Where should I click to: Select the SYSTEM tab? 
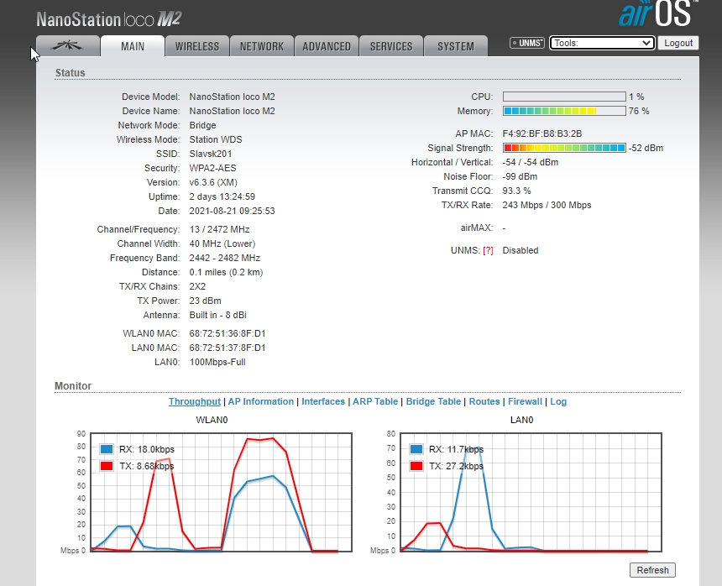pyautogui.click(x=455, y=46)
